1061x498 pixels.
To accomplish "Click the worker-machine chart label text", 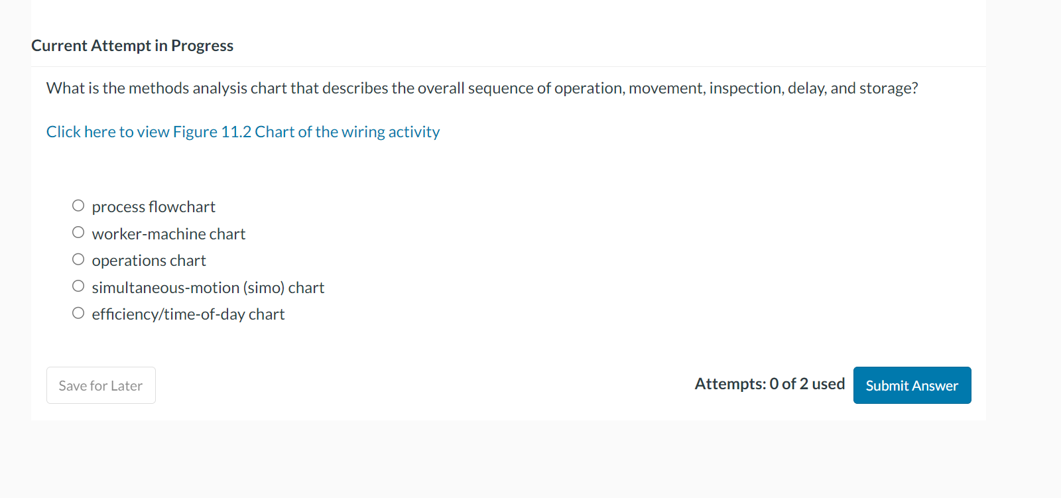I will coord(168,233).
